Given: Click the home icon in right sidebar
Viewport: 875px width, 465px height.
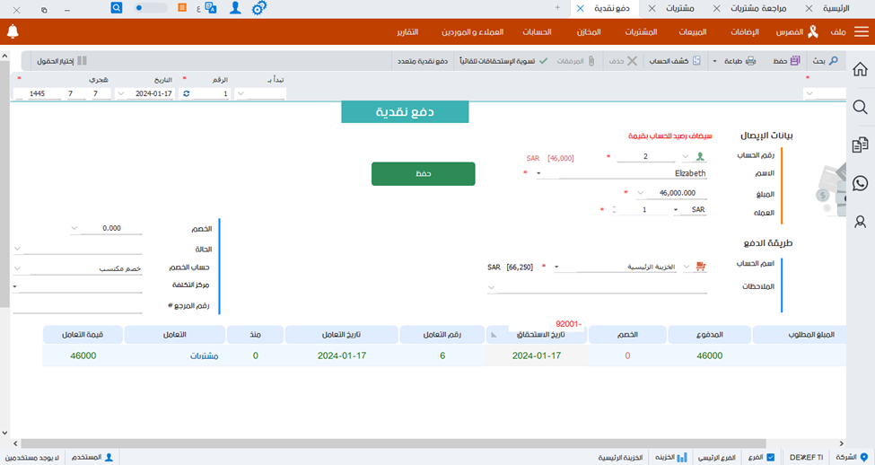Looking at the screenshot, I should tap(860, 69).
